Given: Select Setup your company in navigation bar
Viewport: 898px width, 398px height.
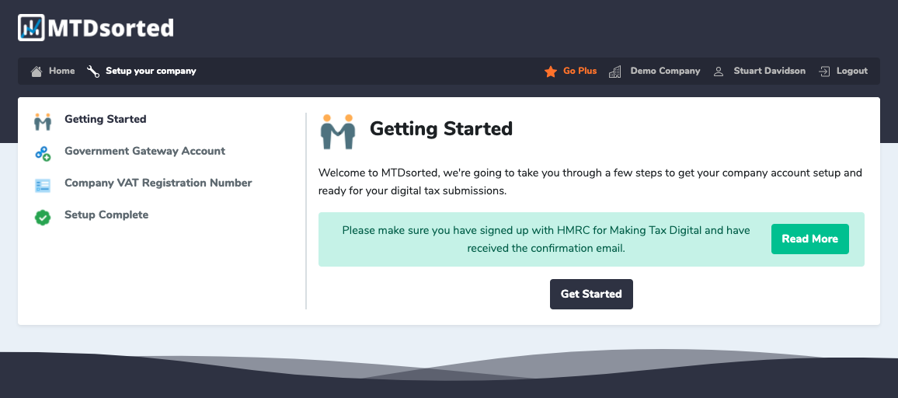Looking at the screenshot, I should point(151,71).
